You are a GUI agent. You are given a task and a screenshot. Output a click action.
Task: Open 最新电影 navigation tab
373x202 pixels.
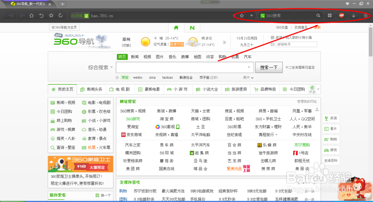coord(149,90)
